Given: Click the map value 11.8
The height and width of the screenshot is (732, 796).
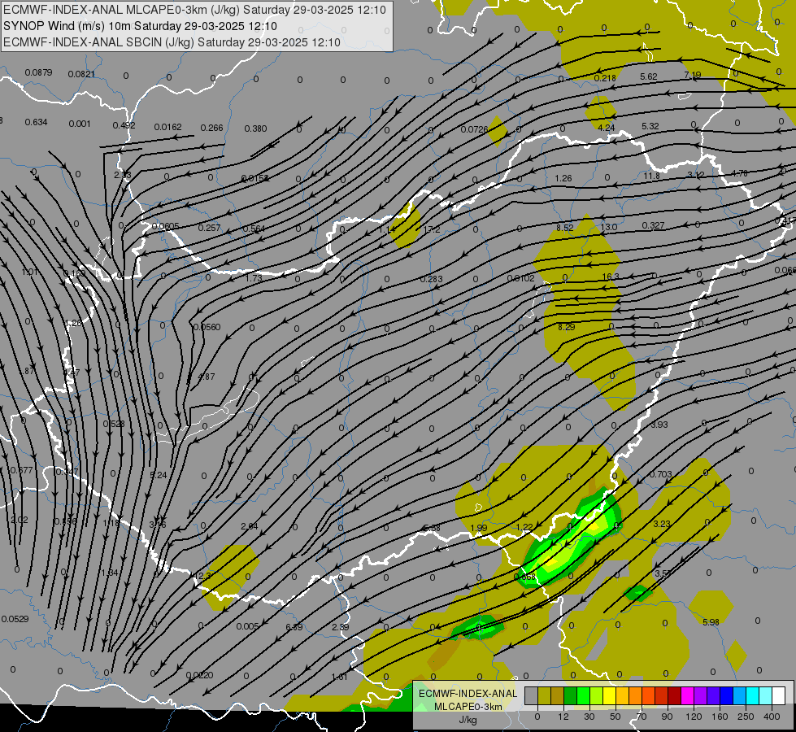Looking at the screenshot, I should click(652, 176).
